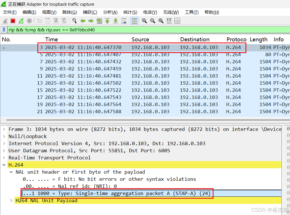Viewport: 290px width, 215px height.
Task: Select packet 21 at 11:16:40.647588
Action: click(x=145, y=111)
